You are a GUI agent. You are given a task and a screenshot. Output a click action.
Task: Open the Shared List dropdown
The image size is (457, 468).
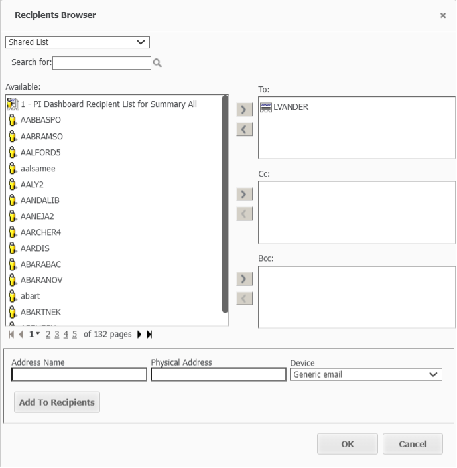click(x=78, y=42)
